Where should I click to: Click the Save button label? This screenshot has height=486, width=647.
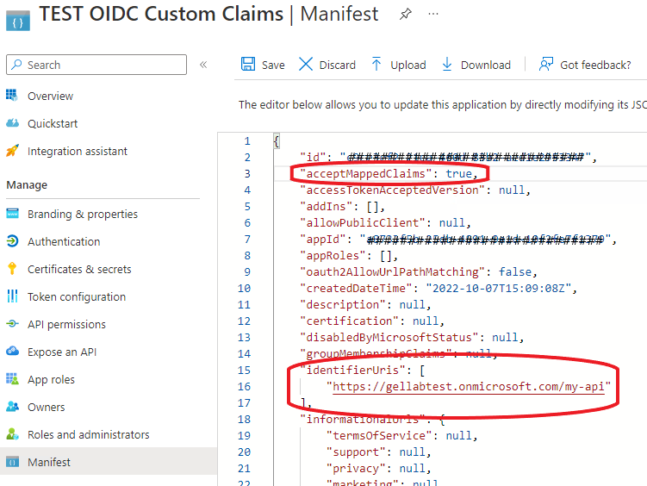click(x=273, y=65)
